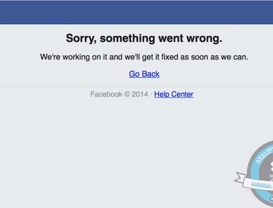Click the Go Back link
The height and width of the screenshot is (208, 273).
[x=144, y=74]
